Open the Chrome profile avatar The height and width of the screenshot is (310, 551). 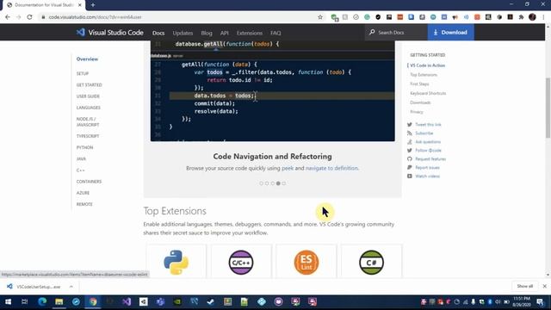[532, 17]
